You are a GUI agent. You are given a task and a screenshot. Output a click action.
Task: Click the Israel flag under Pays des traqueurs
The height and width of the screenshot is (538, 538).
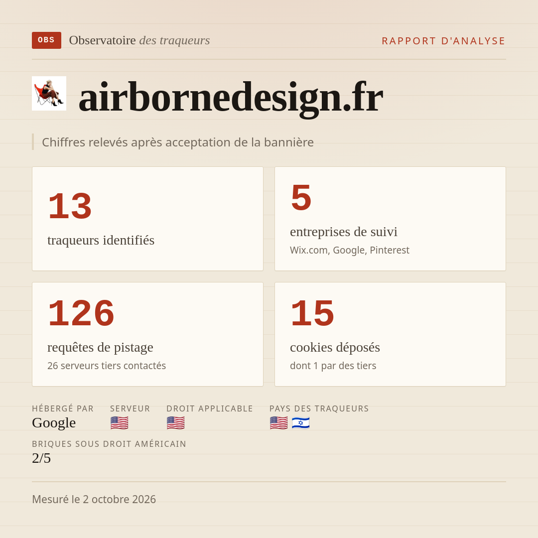point(300,423)
